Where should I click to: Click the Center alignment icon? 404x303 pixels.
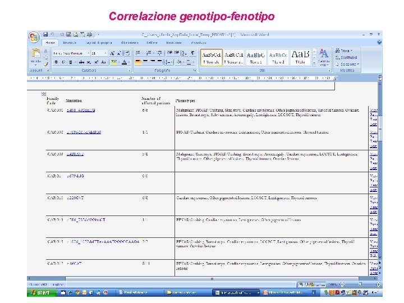point(145,62)
